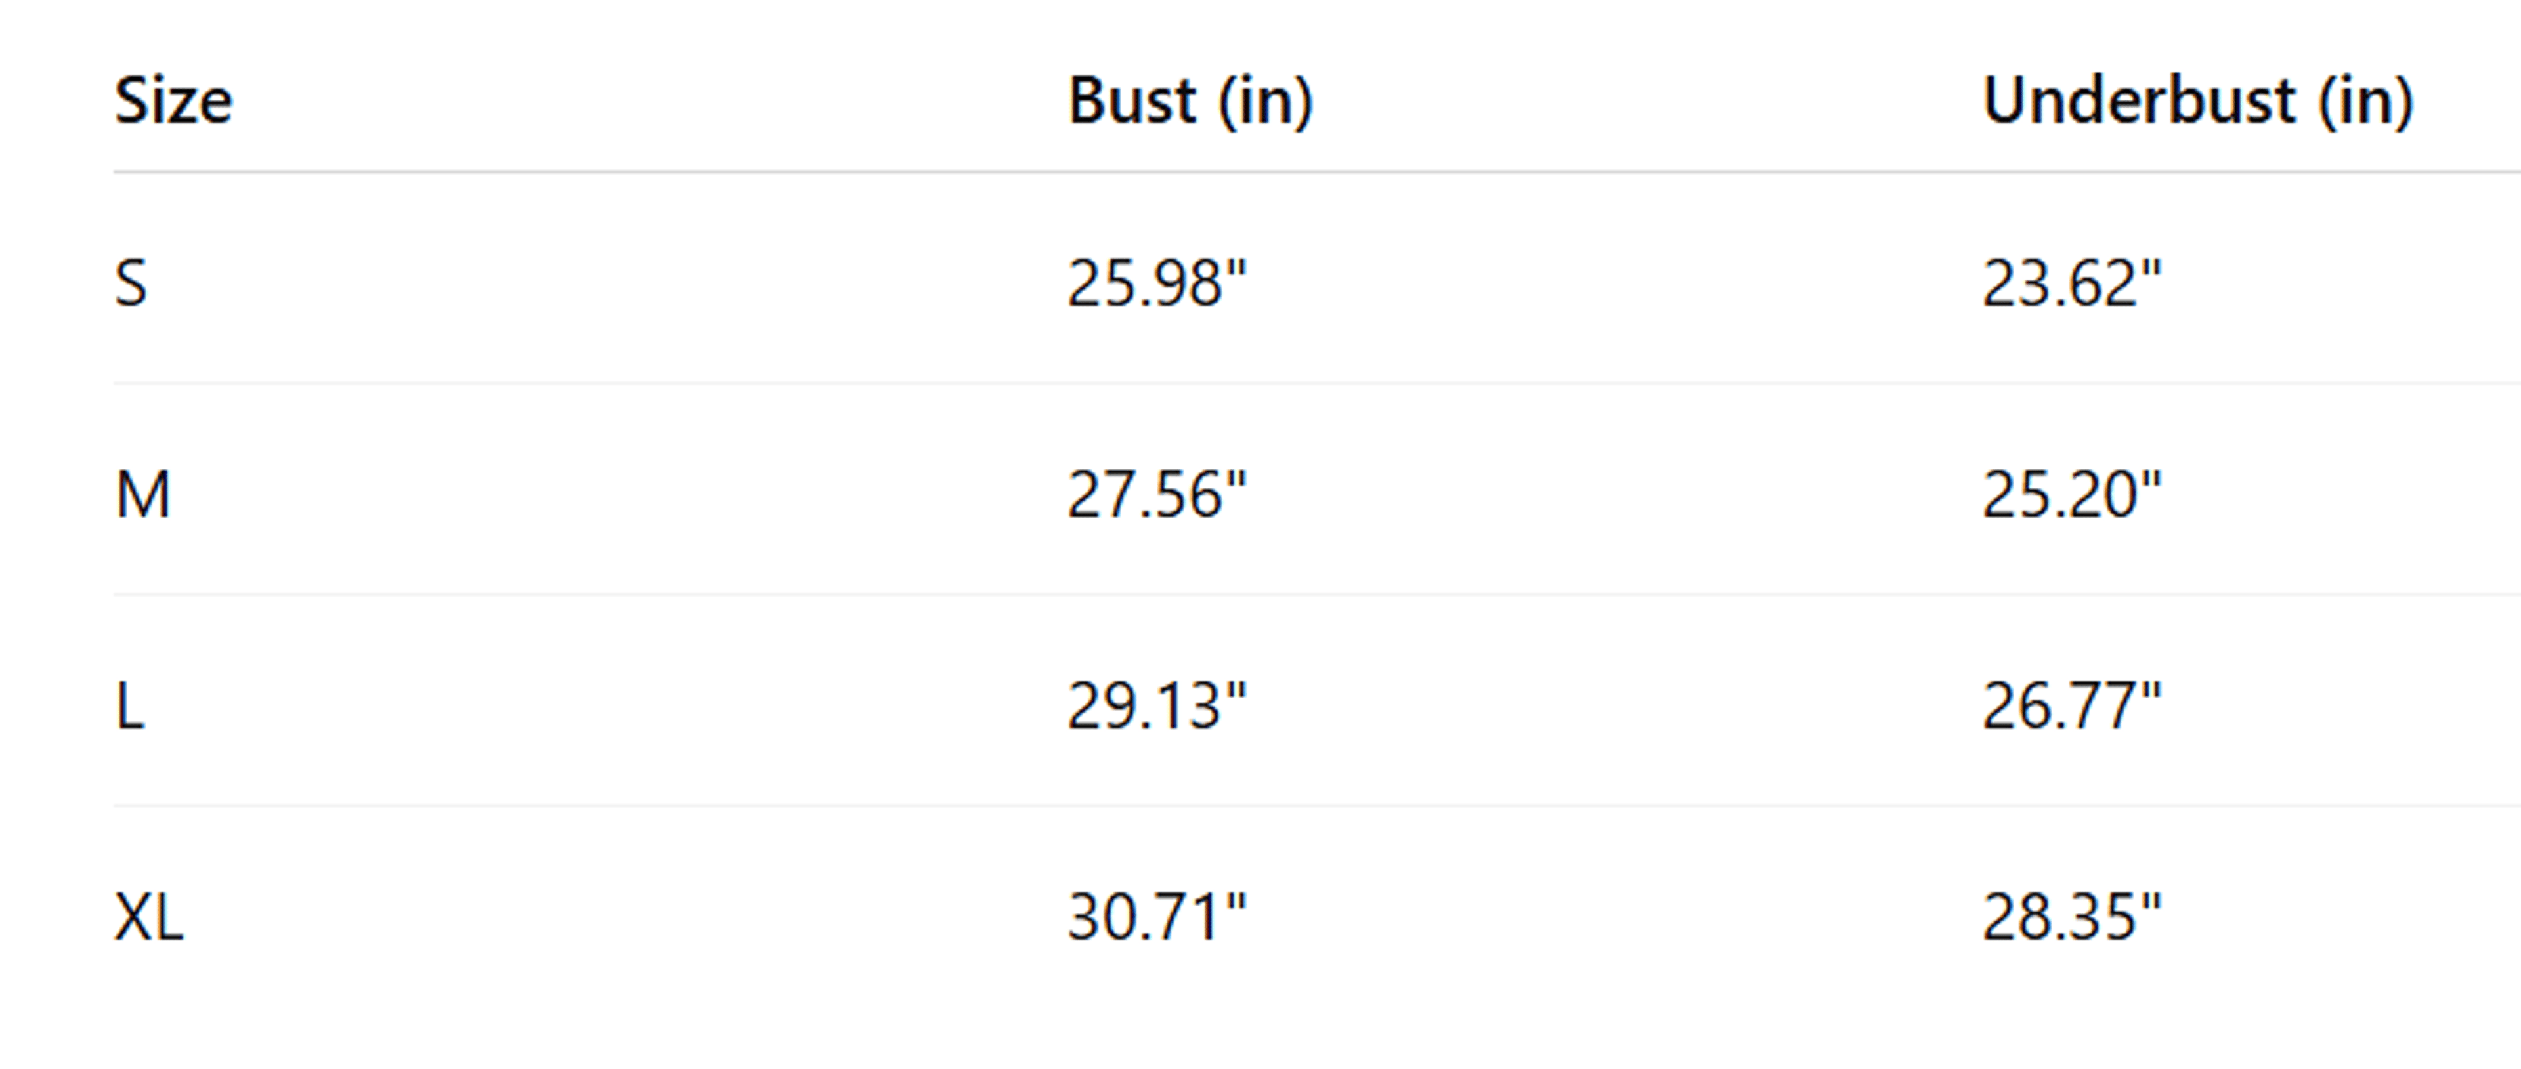Image resolution: width=2521 pixels, height=1069 pixels.
Task: Click the 29.13" bust value
Action: [x=1157, y=706]
